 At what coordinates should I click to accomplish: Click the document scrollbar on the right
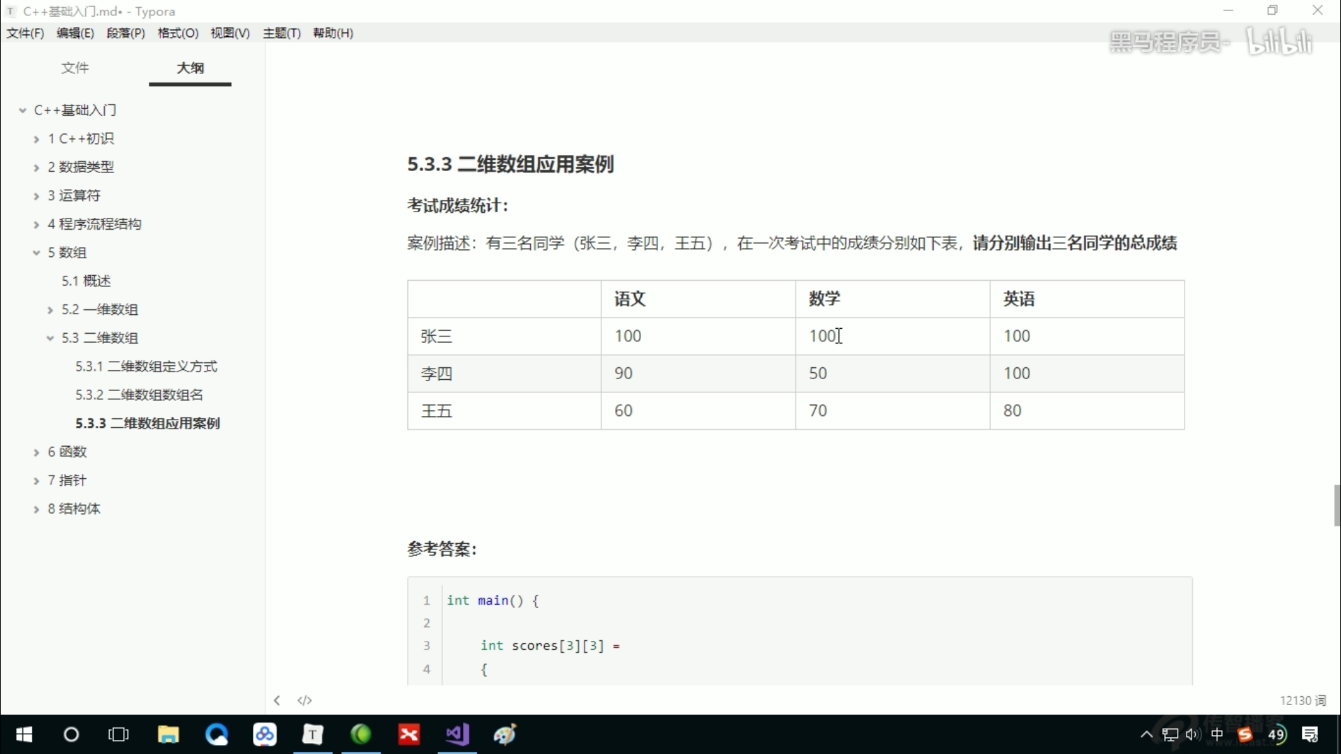(1338, 505)
